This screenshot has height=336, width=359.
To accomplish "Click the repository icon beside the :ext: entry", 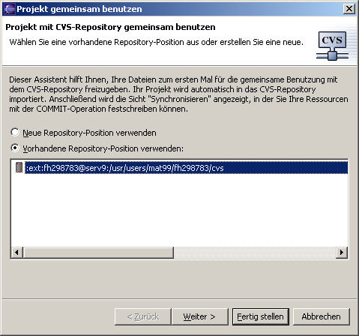I will (19, 168).
